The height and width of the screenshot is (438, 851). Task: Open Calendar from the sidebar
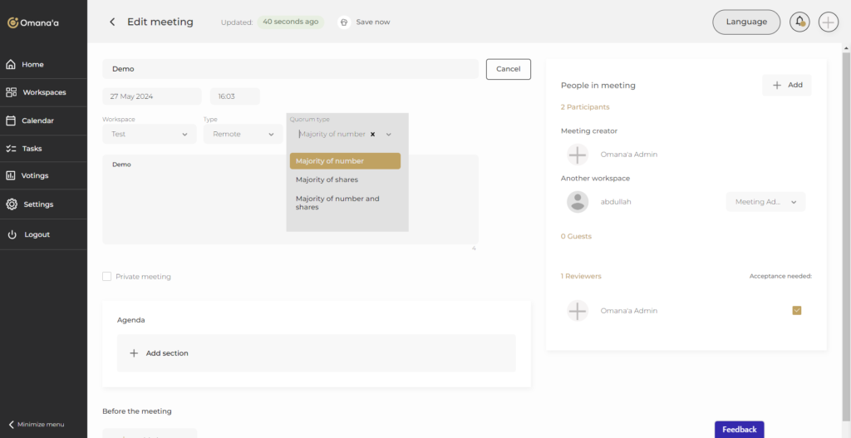point(37,121)
